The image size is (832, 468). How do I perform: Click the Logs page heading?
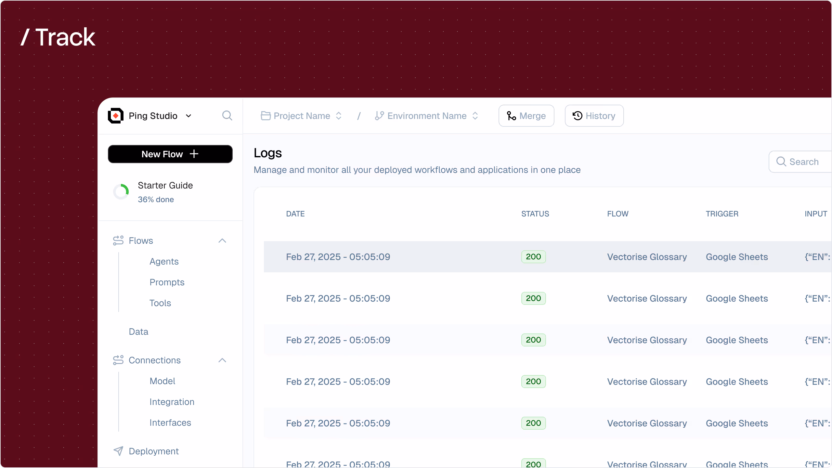click(268, 153)
